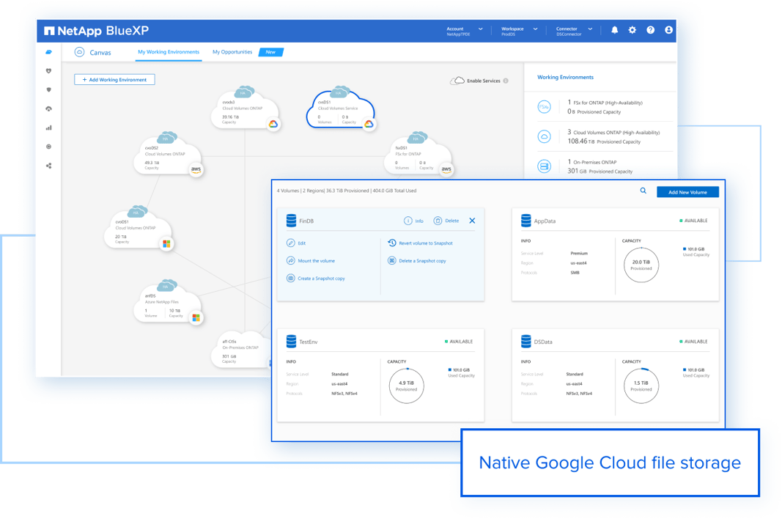Click the Add Working Environment button
This screenshot has width=782, height=519.
114,79
